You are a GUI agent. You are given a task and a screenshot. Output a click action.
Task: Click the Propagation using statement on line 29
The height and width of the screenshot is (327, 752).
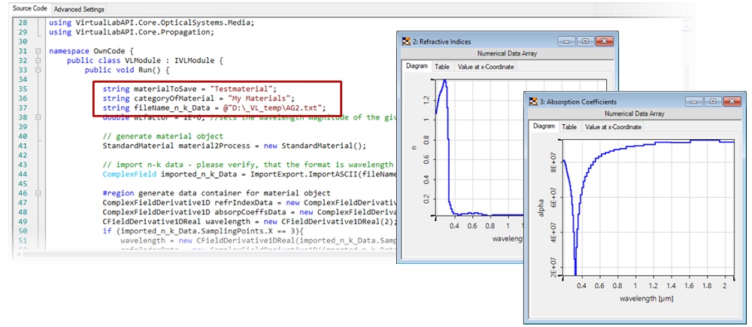(132, 32)
